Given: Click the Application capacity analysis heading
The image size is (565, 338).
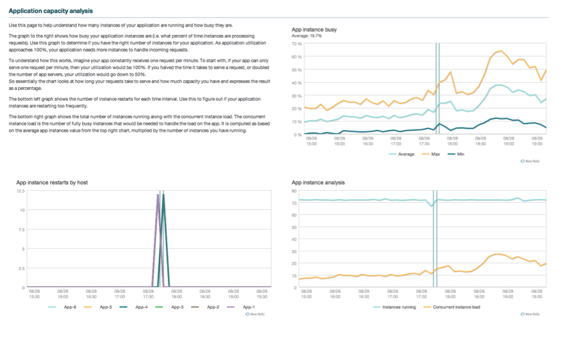Looking at the screenshot, I should [x=50, y=11].
